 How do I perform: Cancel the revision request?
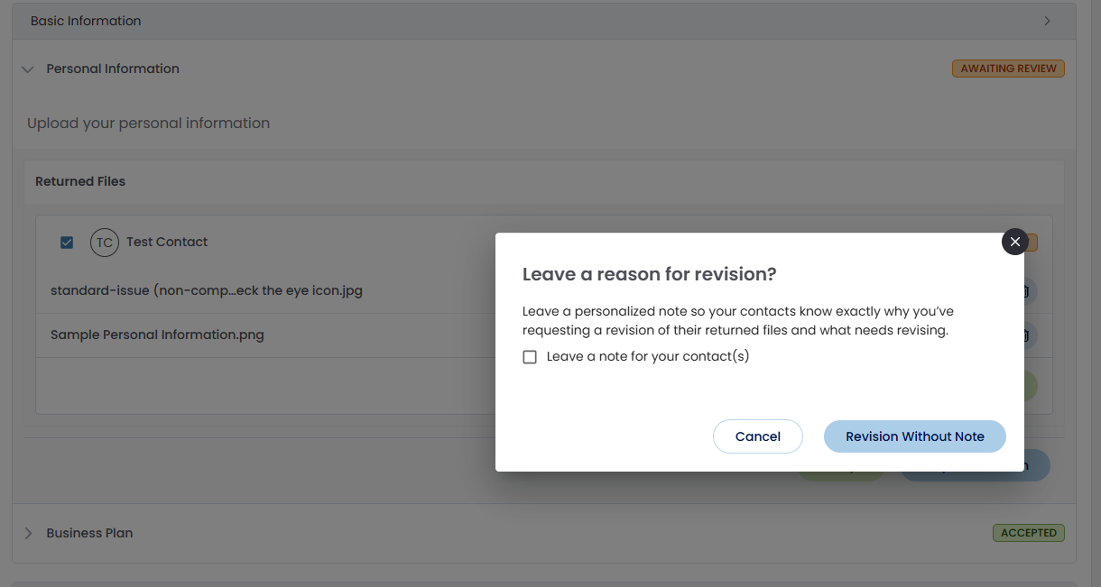[758, 436]
